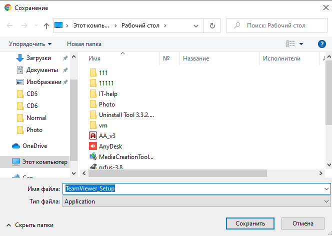Click the OneDrive cloud icon
Image resolution: width=332 pixels, height=236 pixels.
(x=16, y=146)
